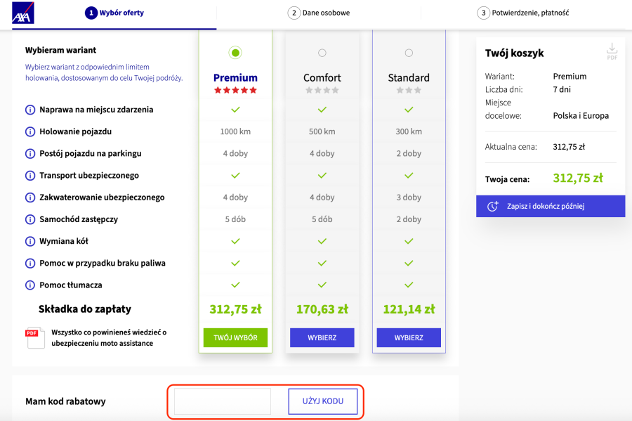Open info icon beside Pomoc tłumacza
Image resolution: width=632 pixels, height=421 pixels.
(30, 285)
